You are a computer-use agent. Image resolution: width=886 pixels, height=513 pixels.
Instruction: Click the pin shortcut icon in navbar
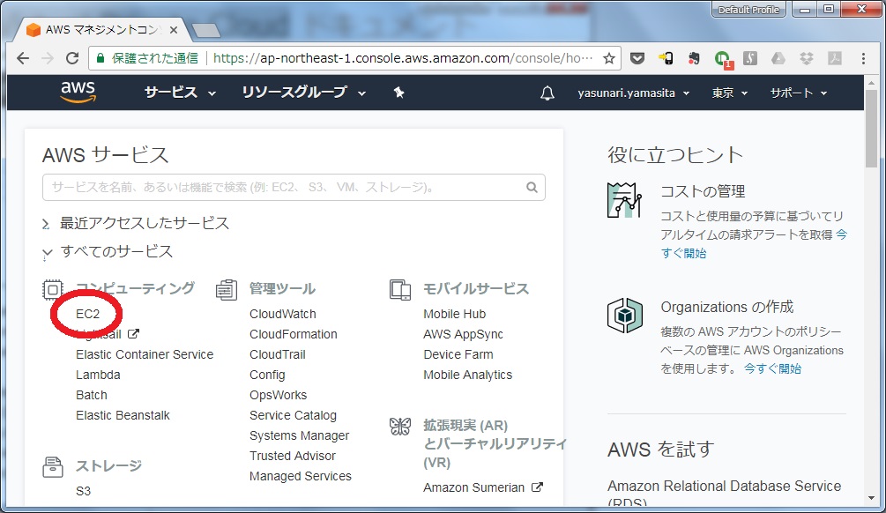click(399, 93)
